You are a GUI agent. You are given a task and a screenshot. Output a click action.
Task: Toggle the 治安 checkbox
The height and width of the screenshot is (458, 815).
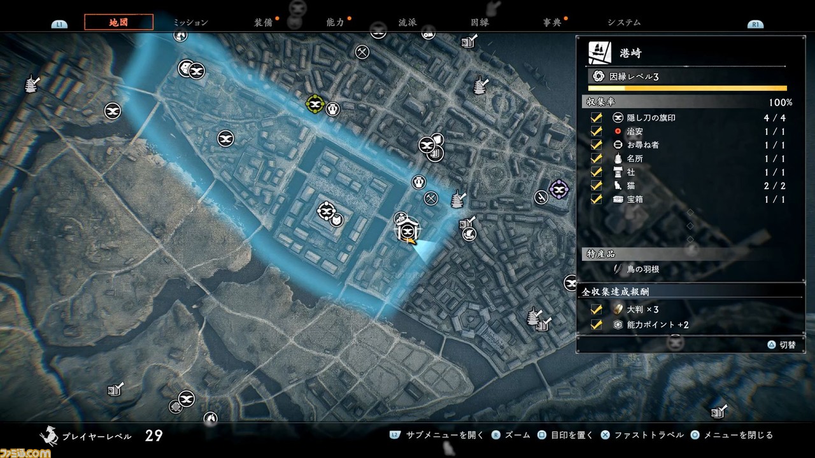click(597, 132)
